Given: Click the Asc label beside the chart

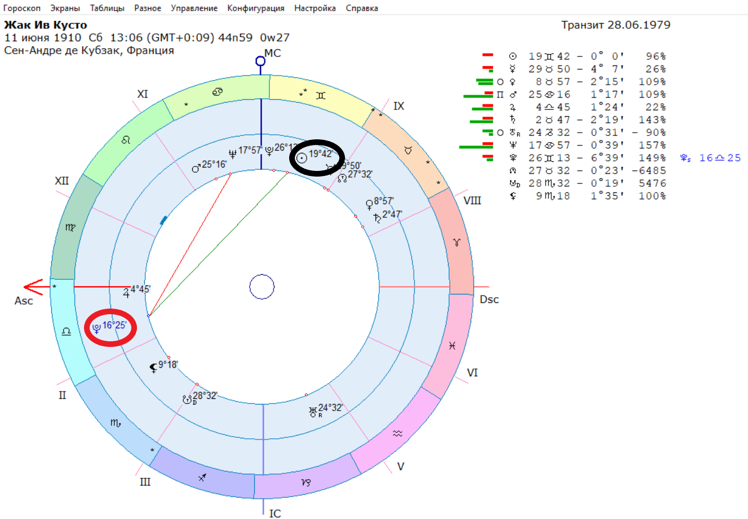Looking at the screenshot, I should [x=24, y=301].
